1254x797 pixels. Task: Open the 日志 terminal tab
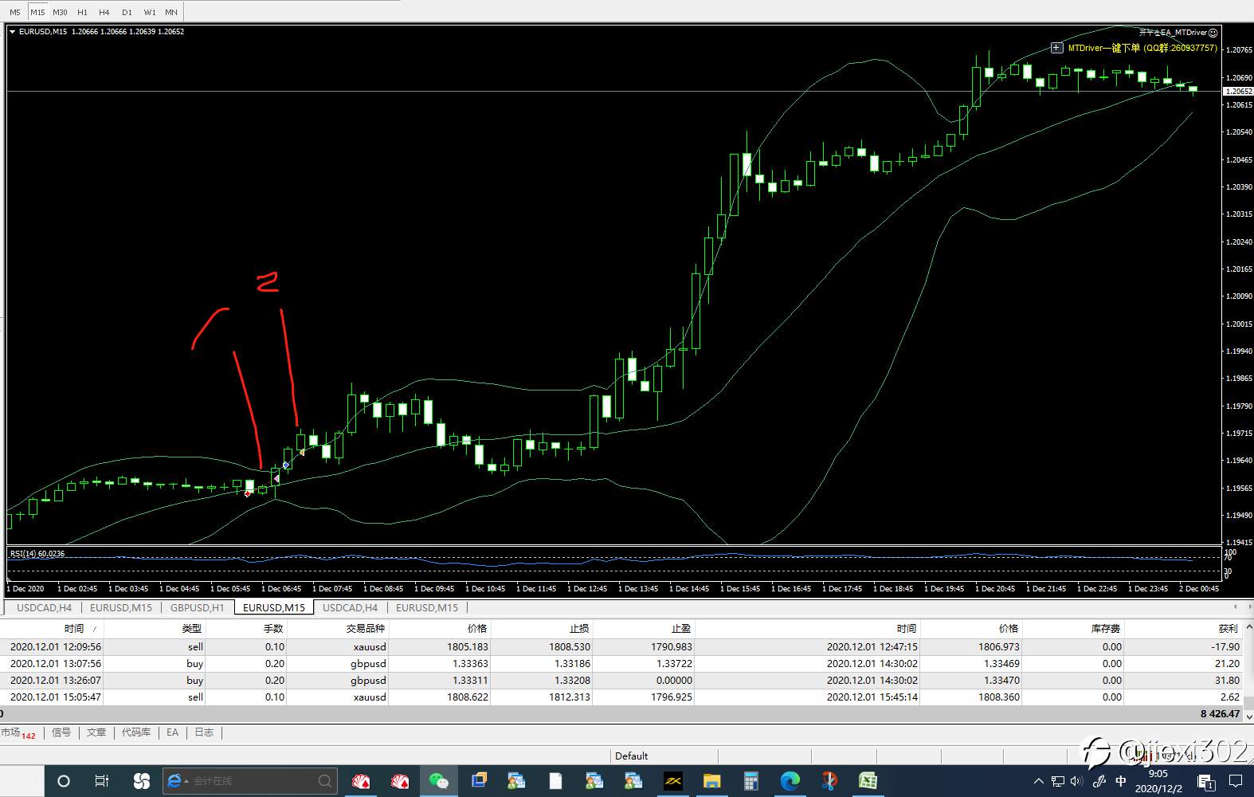tap(204, 732)
